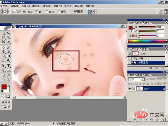The image size is (168, 126).
Task: Select the 目标 (Destination) radio button
Action: [x=47, y=11]
